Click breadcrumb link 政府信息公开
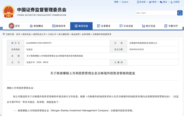This screenshot has width=184, height=116. 39,34
